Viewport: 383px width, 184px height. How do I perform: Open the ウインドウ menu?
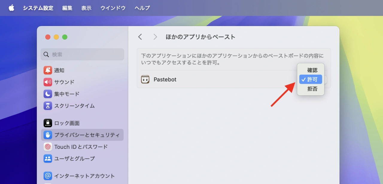113,8
